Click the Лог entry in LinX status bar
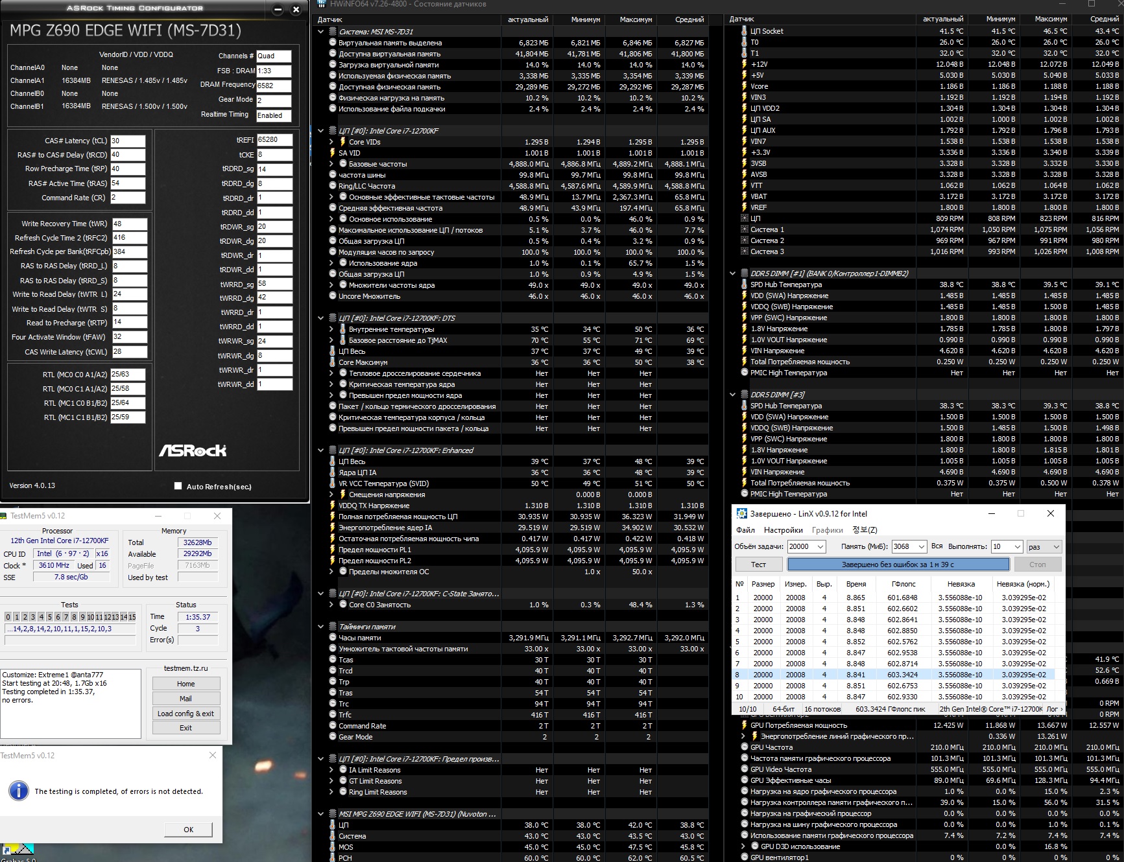The height and width of the screenshot is (862, 1124). point(1051,709)
